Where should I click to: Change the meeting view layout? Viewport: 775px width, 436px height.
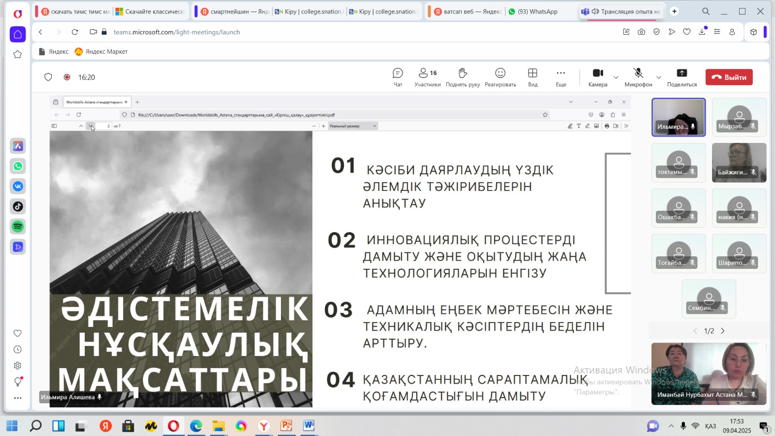pos(532,77)
